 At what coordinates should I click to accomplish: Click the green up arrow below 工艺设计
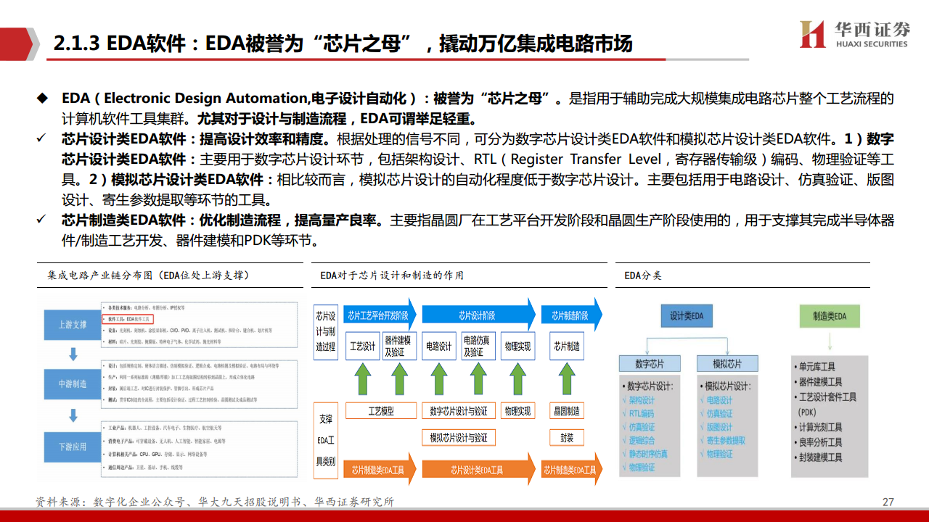tap(362, 379)
